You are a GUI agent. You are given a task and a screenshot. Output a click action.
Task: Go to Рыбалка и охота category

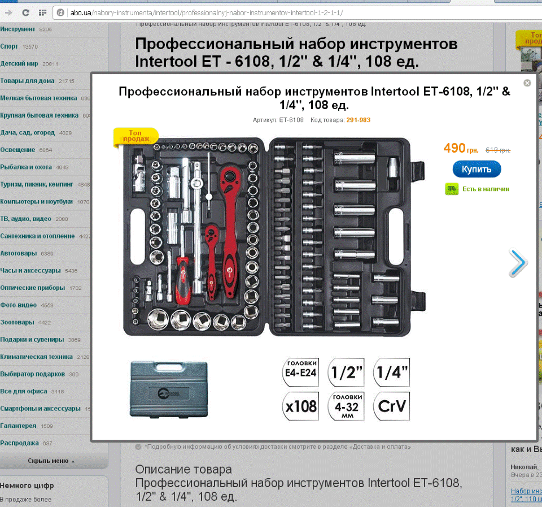point(26,167)
